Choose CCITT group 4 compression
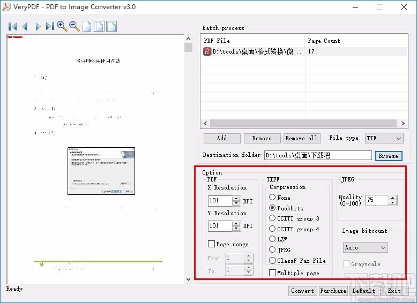417x303 pixels. 272,229
